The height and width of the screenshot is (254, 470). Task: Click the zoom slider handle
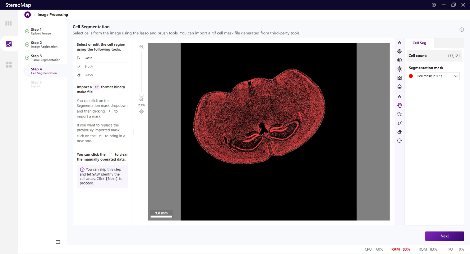pos(141,95)
